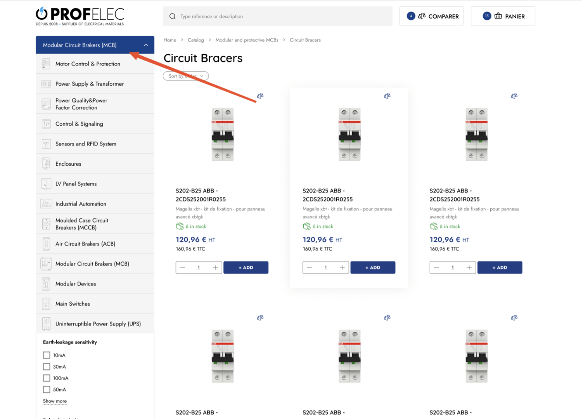Expand earth-leakage options with Show more
The image size is (582, 420).
55,401
